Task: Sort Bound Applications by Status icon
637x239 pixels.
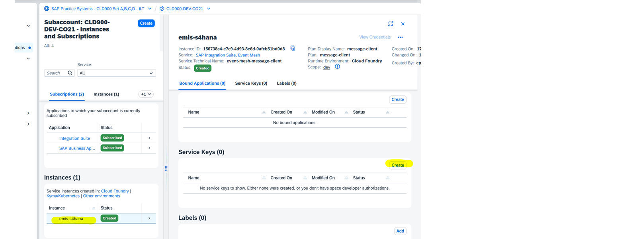Action: 387,112
